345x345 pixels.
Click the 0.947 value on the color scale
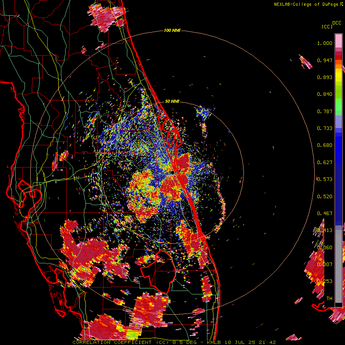coord(325,60)
